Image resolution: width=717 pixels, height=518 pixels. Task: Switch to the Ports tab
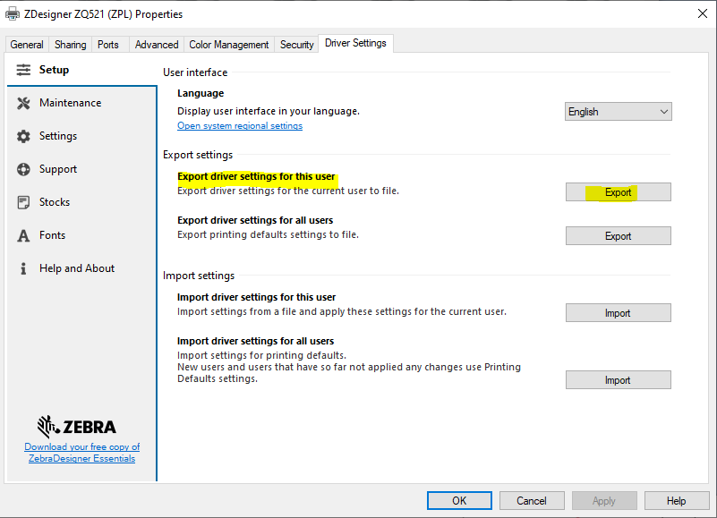pyautogui.click(x=107, y=44)
